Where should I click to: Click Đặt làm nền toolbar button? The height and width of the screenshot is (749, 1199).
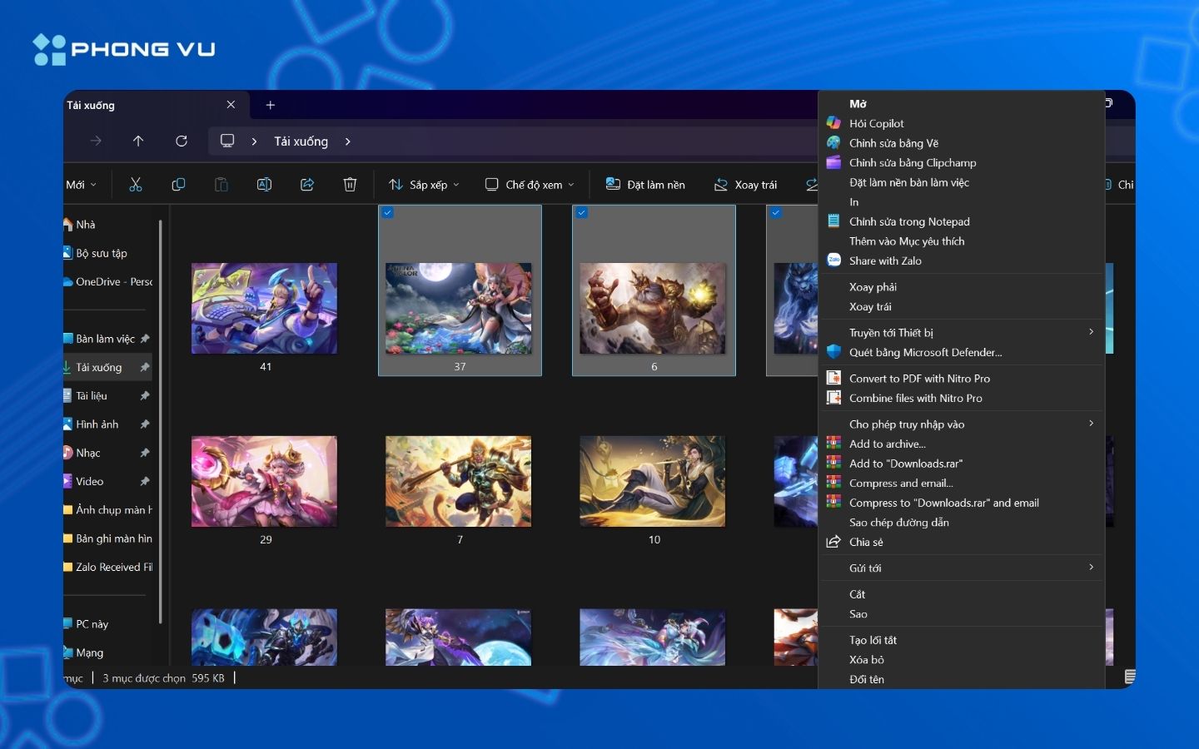pyautogui.click(x=645, y=185)
